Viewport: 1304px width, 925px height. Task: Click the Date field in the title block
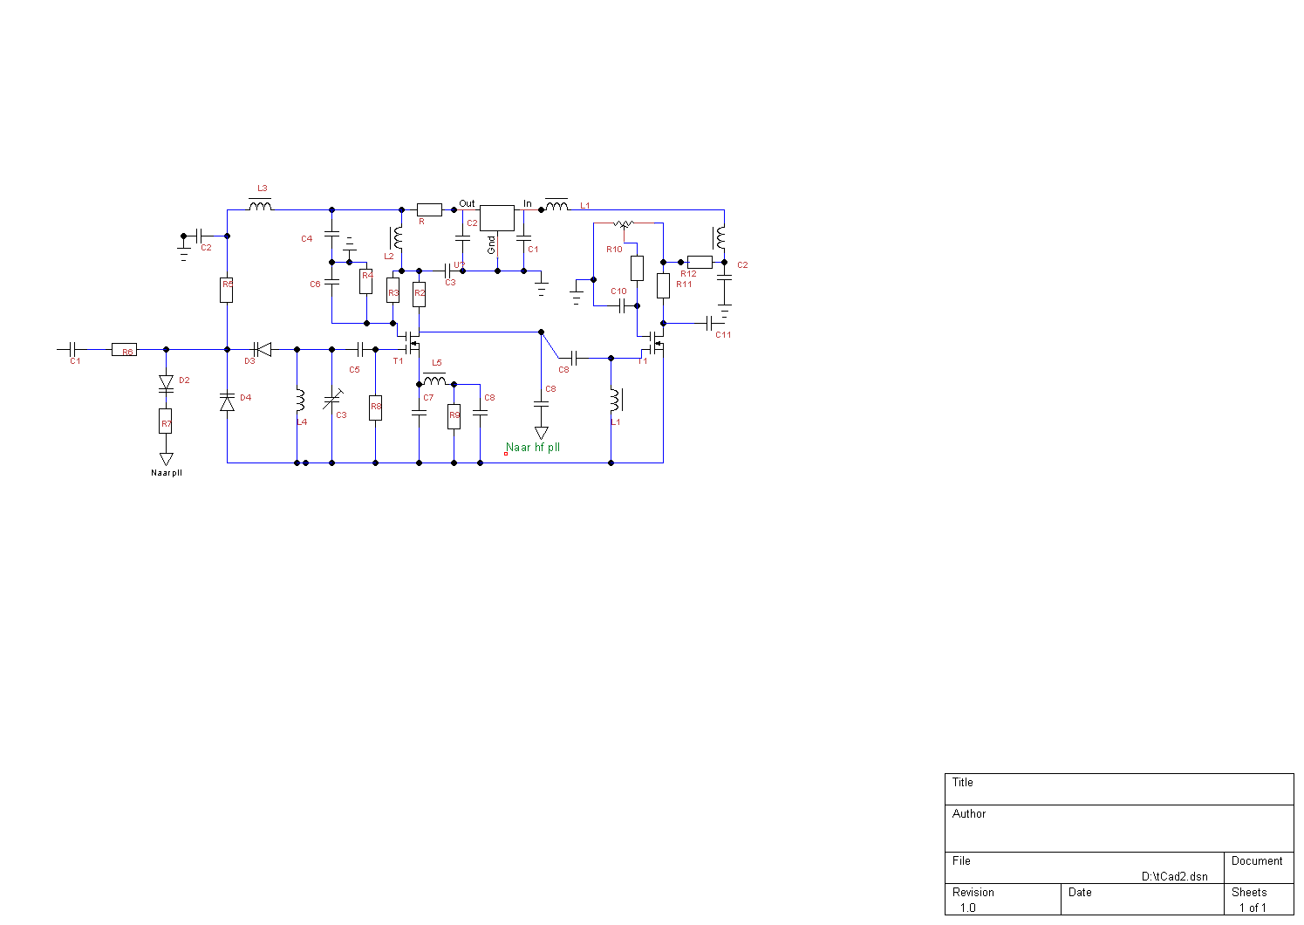pyautogui.click(x=1142, y=900)
